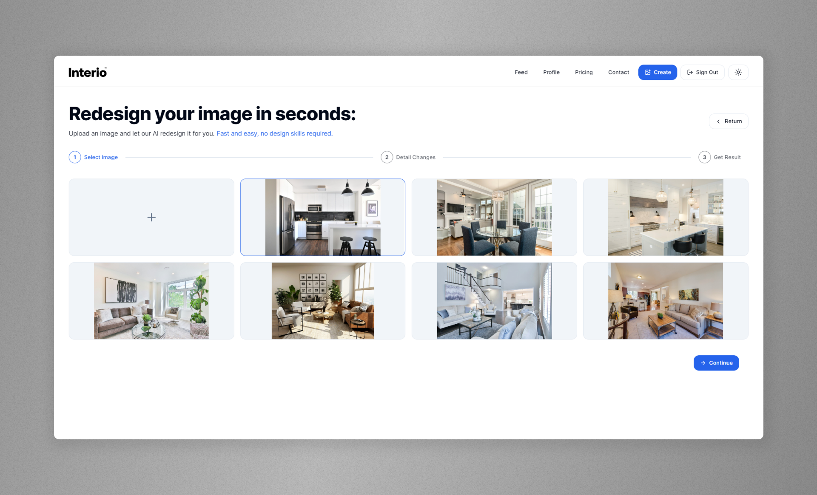Image resolution: width=817 pixels, height=495 pixels.
Task: Click the upload plus icon to add image
Action: [x=151, y=217]
